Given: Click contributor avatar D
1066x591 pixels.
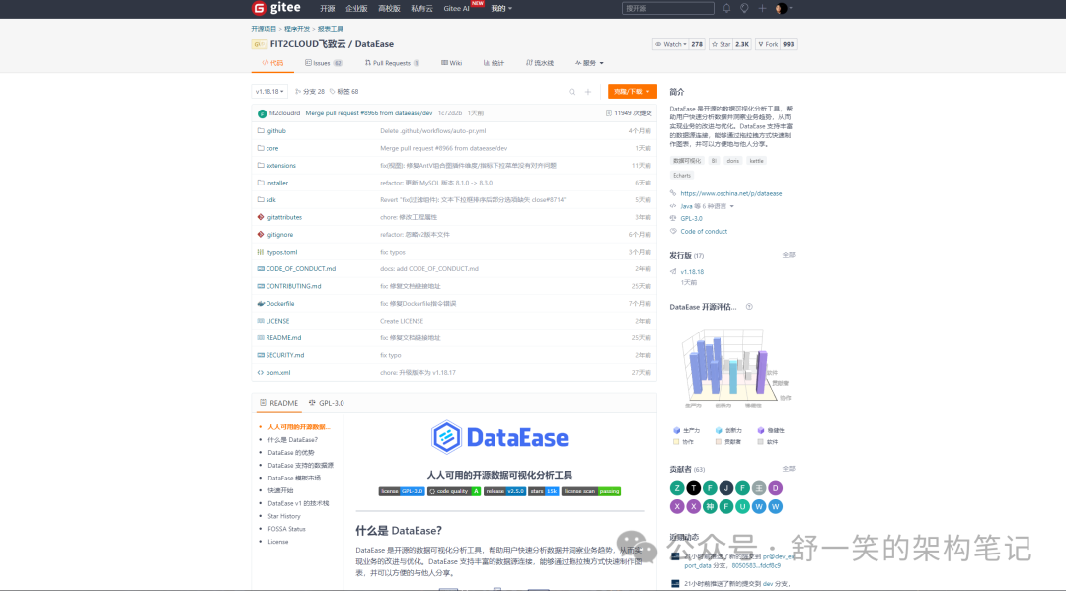Looking at the screenshot, I should click(775, 488).
